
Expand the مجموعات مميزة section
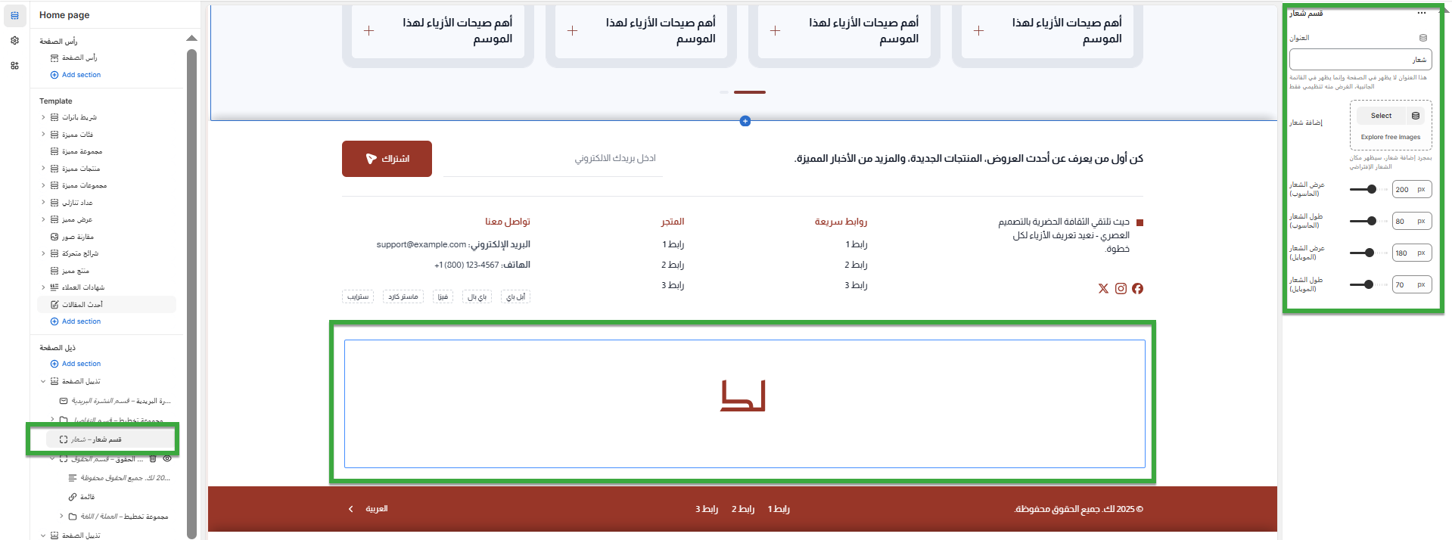(43, 185)
